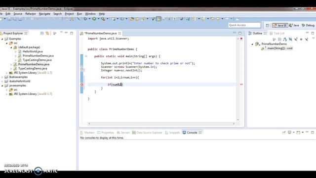Open the Navigate menu
This screenshot has width=316, height=178.
pos(44,14)
